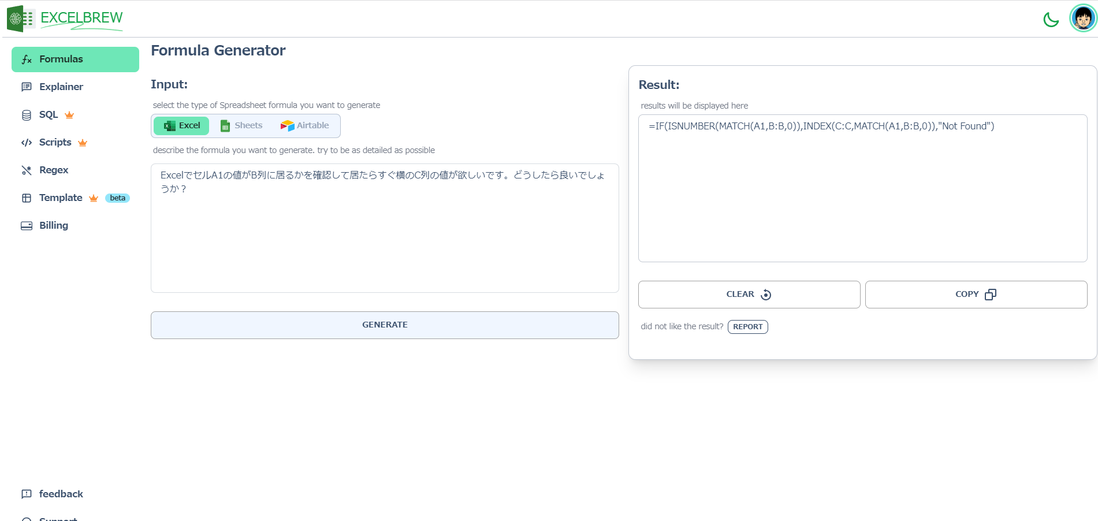The width and height of the screenshot is (1098, 521).
Task: Select the Excel formula type
Action: (181, 126)
